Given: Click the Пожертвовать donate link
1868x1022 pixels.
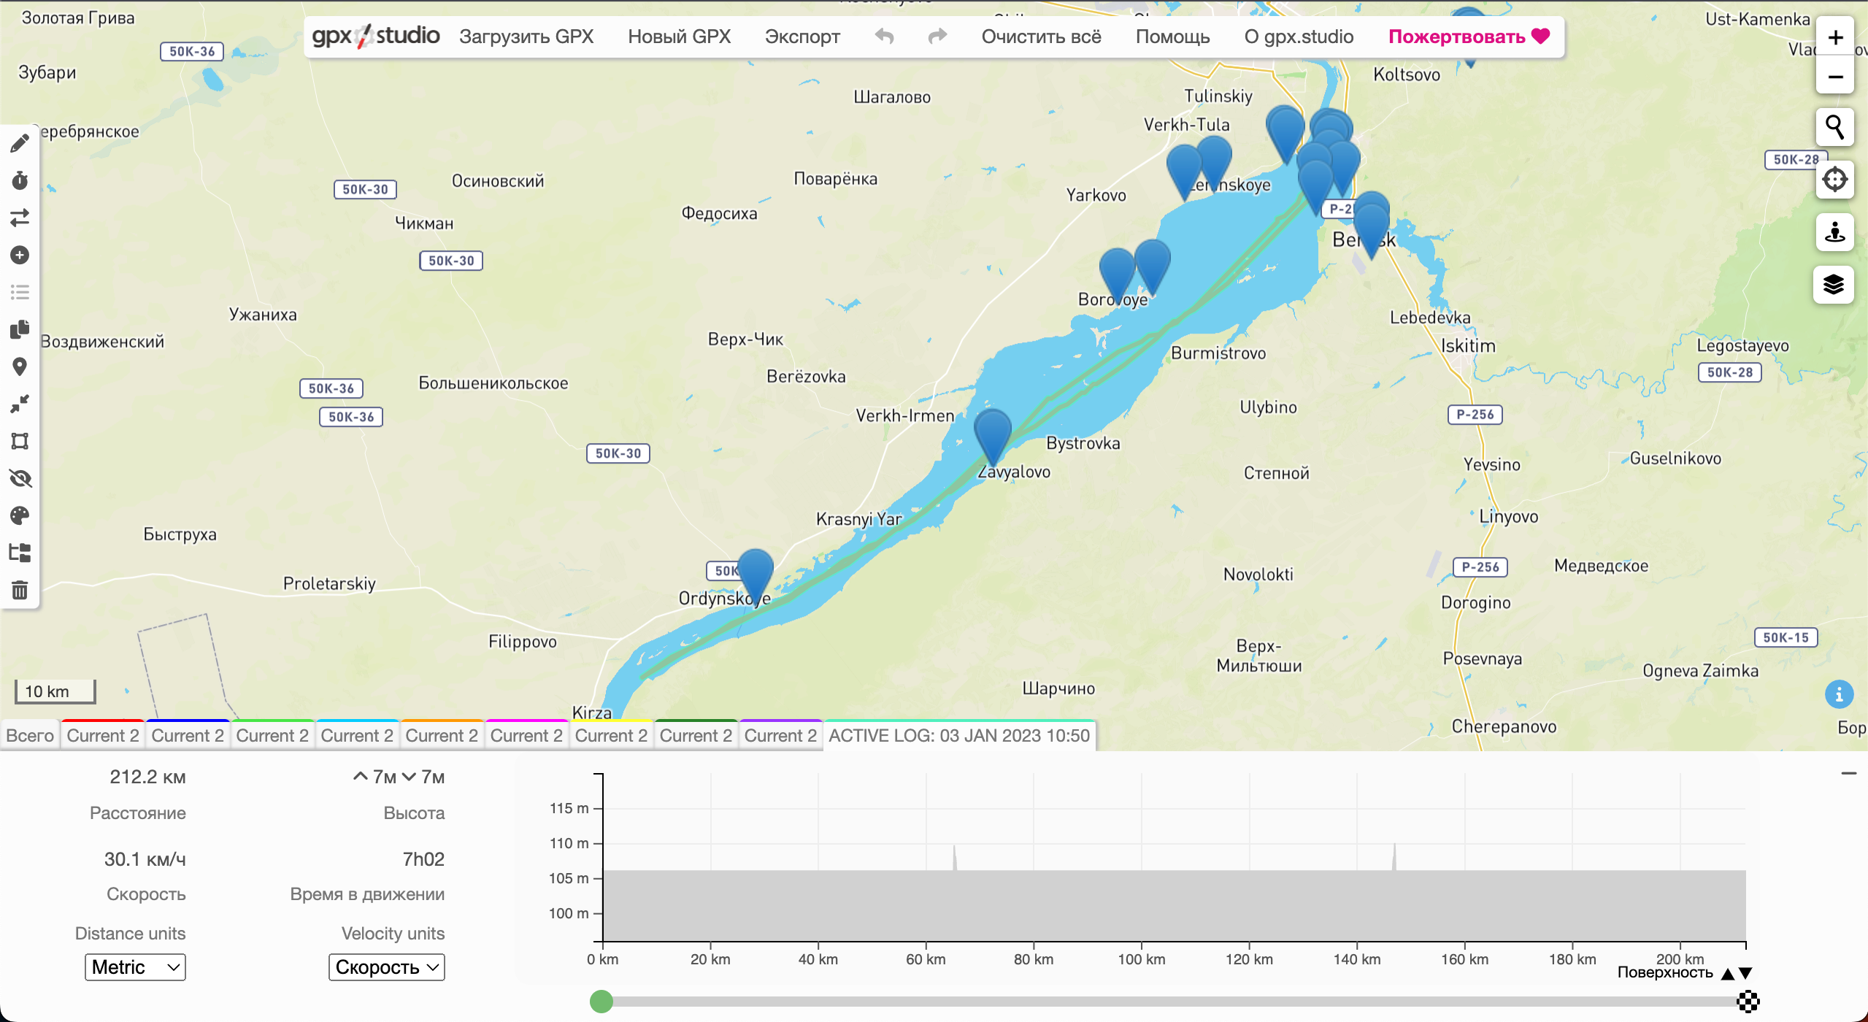Looking at the screenshot, I should coord(1468,36).
